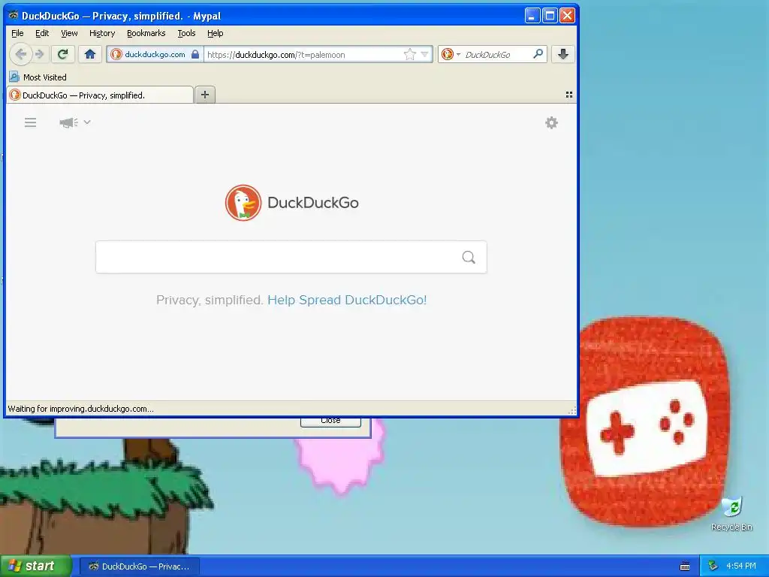The width and height of the screenshot is (769, 577).
Task: Click the magnifier in the toolbar search box
Action: (x=538, y=54)
